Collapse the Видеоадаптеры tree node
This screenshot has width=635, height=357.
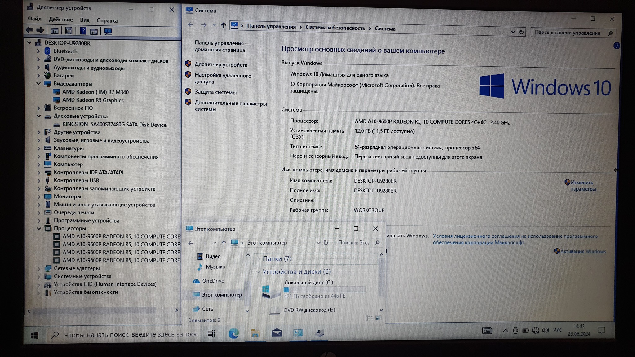pos(38,83)
